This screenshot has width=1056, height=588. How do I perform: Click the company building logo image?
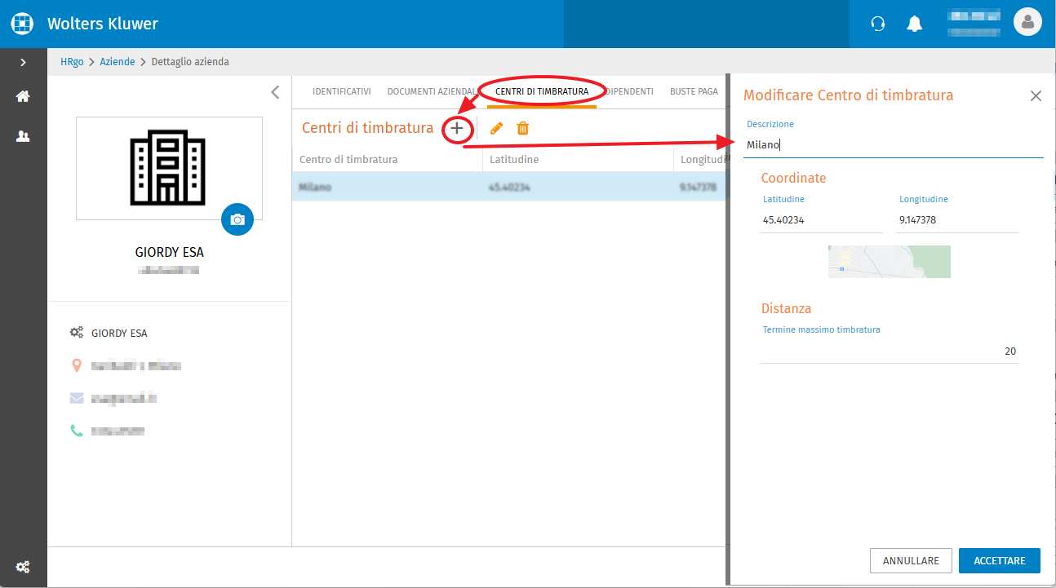pos(169,169)
